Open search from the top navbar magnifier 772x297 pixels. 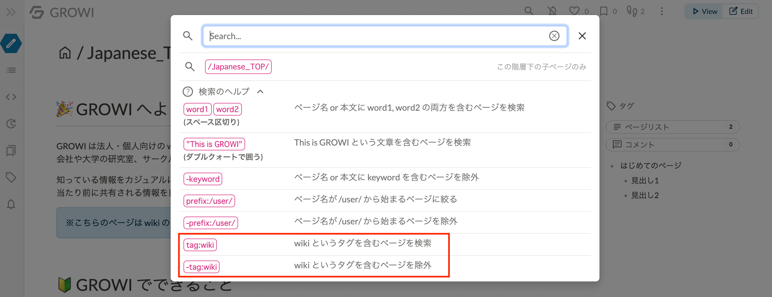(529, 11)
